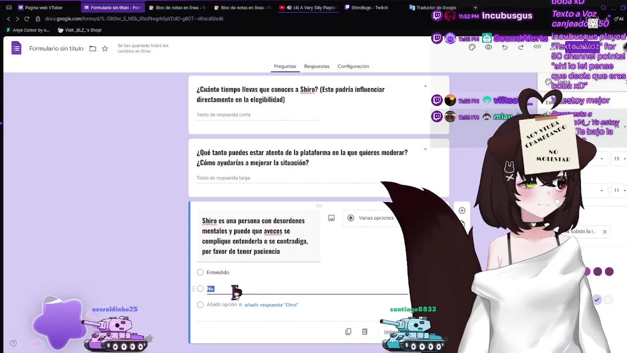This screenshot has width=627, height=353.
Task: Delete the selected question via trash icon
Action: 364,331
